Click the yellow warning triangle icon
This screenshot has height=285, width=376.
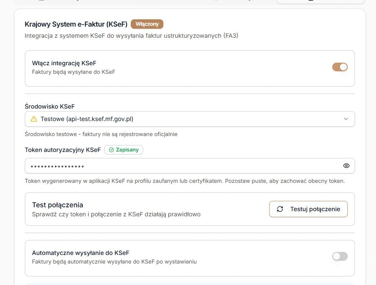[34, 119]
